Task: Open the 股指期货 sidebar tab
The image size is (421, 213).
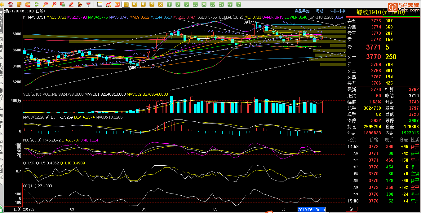Action: [x=2, y=71]
